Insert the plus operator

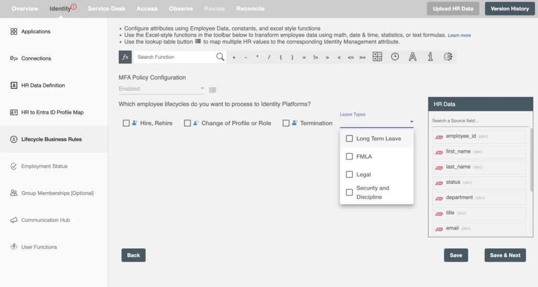234,58
